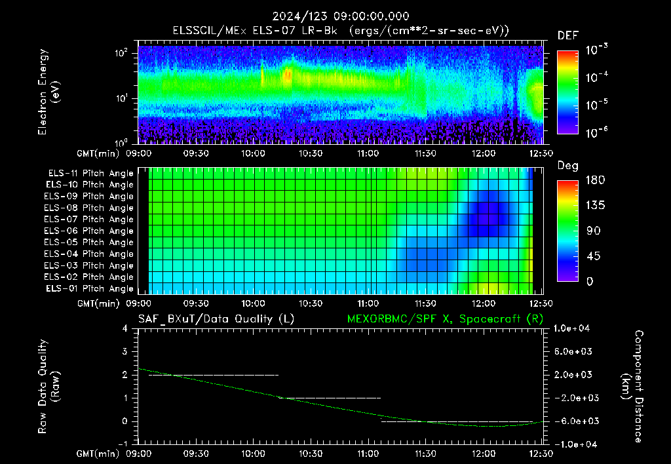The width and height of the screenshot is (671, 464).
Task: Select 'ELS-03 Pitch Angle' row label
Action: point(89,265)
